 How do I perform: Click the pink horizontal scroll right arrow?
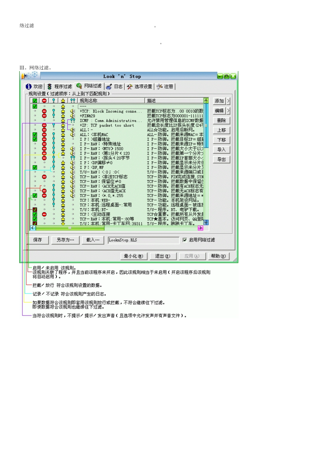(200, 228)
